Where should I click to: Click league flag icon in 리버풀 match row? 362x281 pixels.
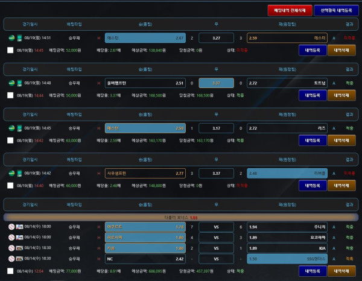(x=19, y=173)
